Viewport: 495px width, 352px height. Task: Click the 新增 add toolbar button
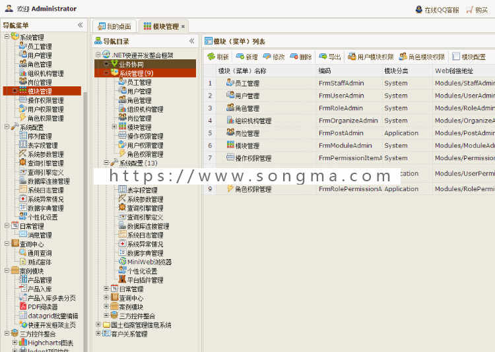[x=247, y=57]
